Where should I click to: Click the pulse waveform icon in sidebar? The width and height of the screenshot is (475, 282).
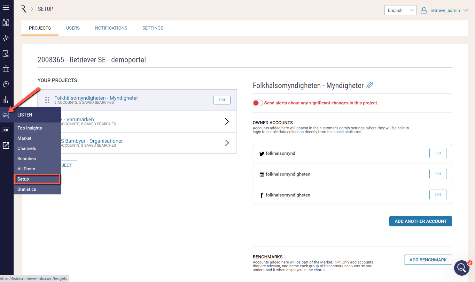tap(6, 38)
